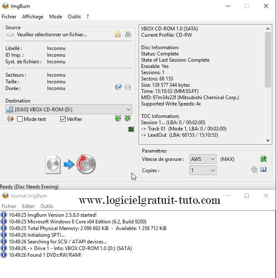The width and height of the screenshot is (276, 278).
Task: Click the '-> LeadOut' TOC line
Action: tap(179, 135)
